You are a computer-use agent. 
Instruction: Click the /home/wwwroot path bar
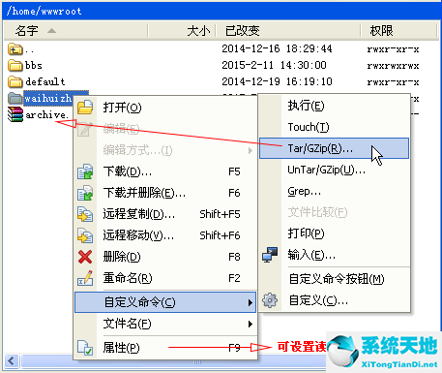point(221,11)
